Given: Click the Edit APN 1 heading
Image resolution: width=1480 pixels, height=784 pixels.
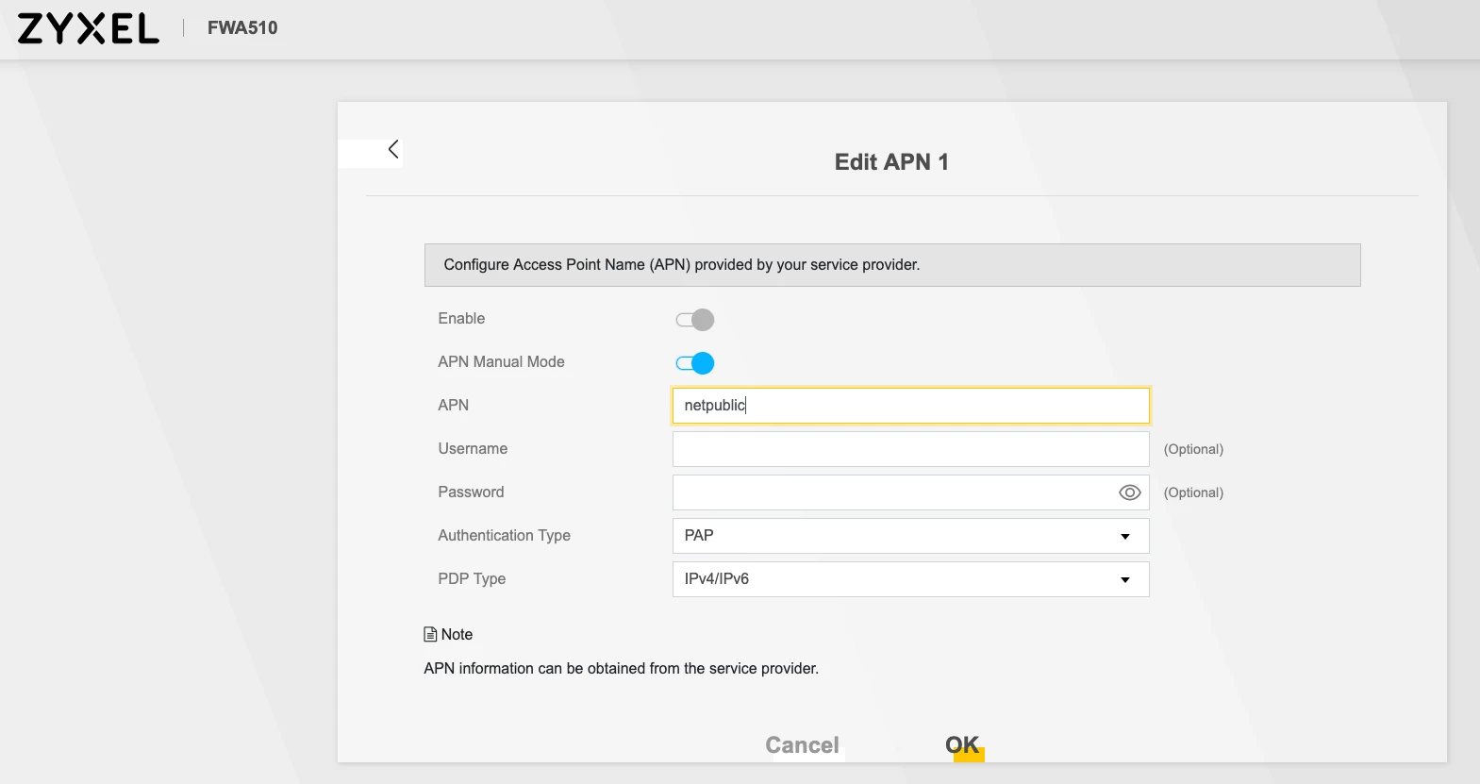Looking at the screenshot, I should pos(891,162).
